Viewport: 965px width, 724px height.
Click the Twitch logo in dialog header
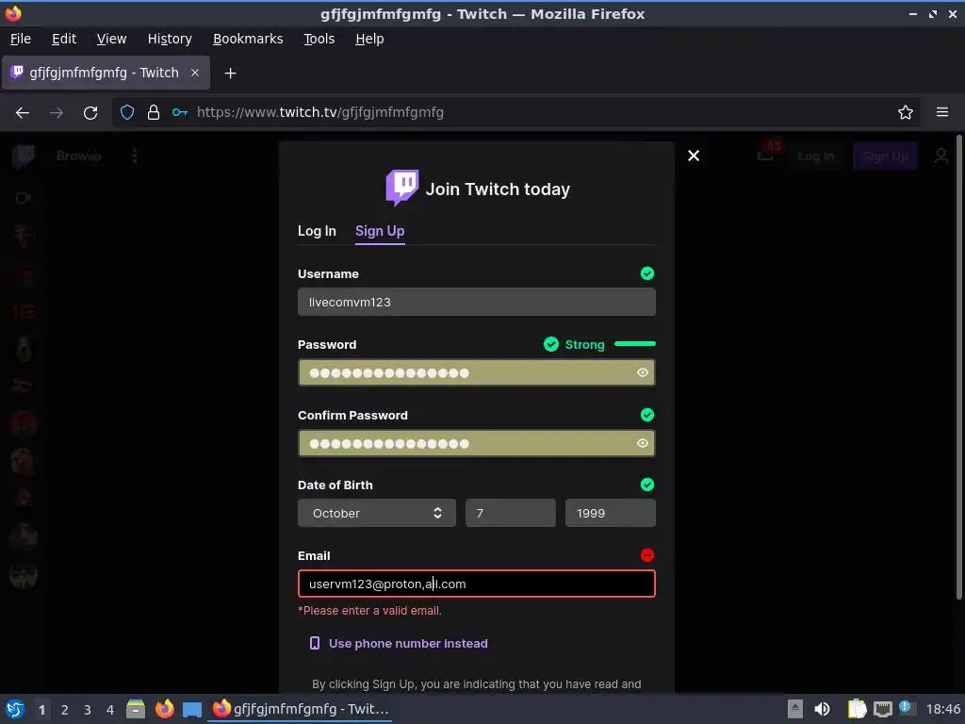(401, 188)
